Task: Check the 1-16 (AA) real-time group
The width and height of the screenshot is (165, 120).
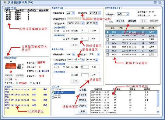Action: pyautogui.click(x=53, y=90)
